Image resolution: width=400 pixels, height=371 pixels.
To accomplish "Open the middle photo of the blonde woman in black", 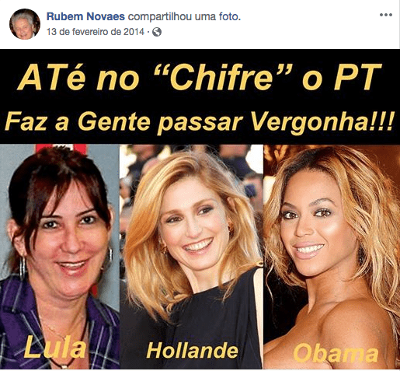I will coord(191,257).
